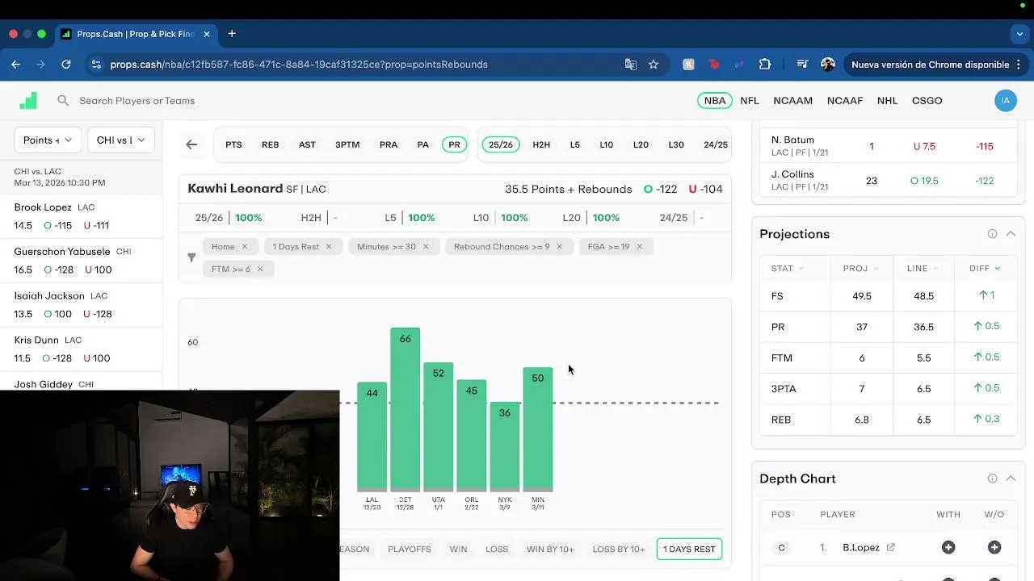Select the LOSS split button
The image size is (1034, 581).
(497, 549)
